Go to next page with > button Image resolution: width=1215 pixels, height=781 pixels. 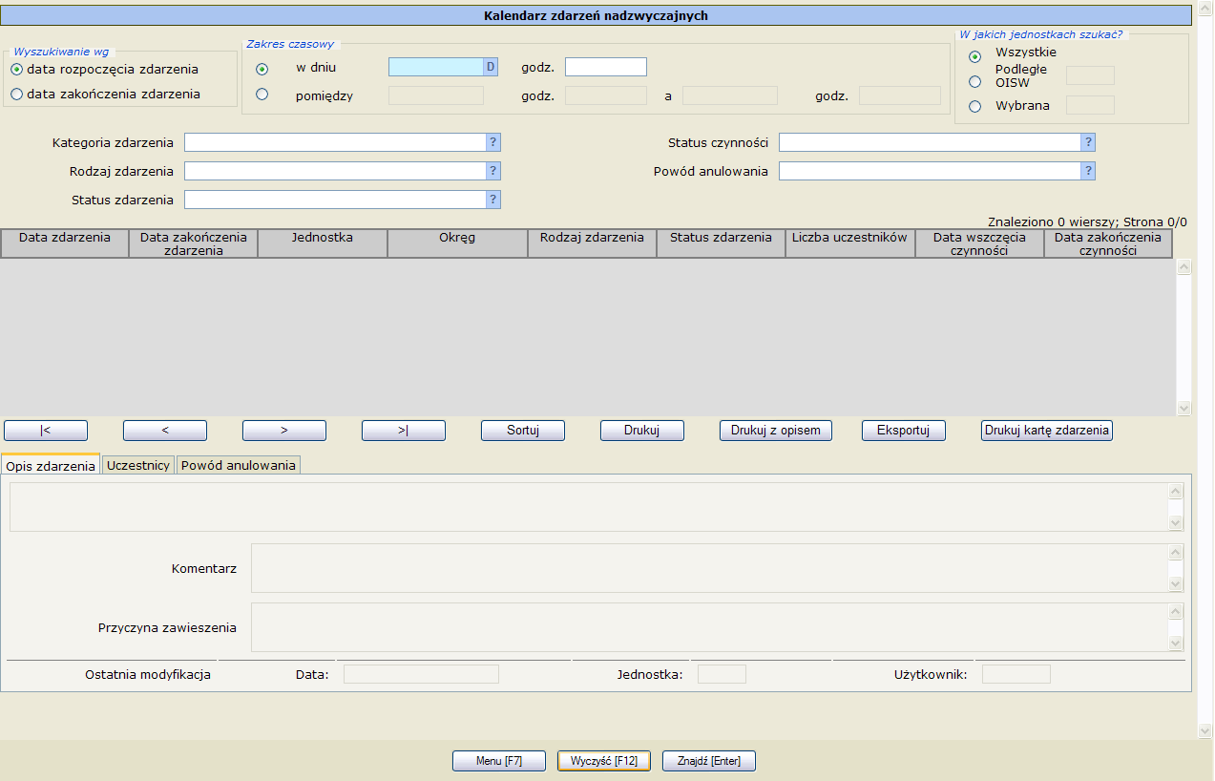(x=284, y=431)
